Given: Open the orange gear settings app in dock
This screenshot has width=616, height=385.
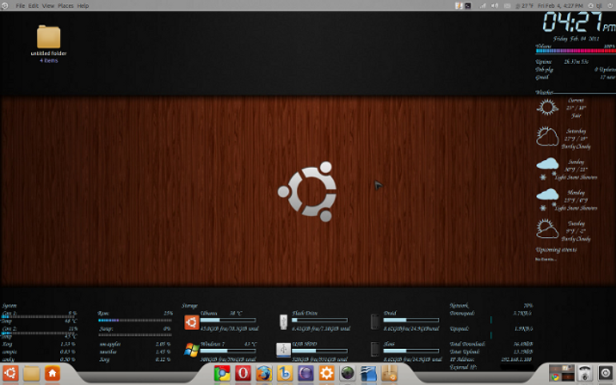Looking at the screenshot, I should point(326,373).
